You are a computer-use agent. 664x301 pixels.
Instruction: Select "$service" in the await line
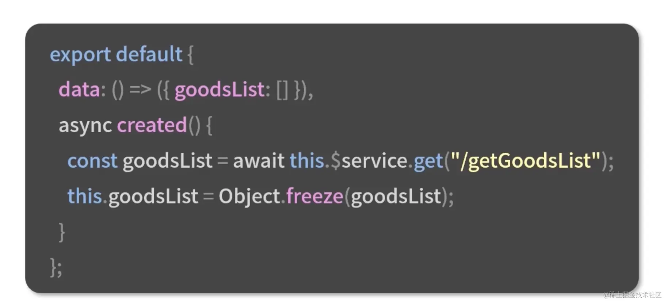point(369,161)
